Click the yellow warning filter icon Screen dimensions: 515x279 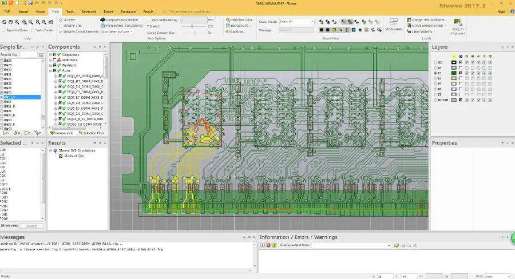(x=274, y=245)
